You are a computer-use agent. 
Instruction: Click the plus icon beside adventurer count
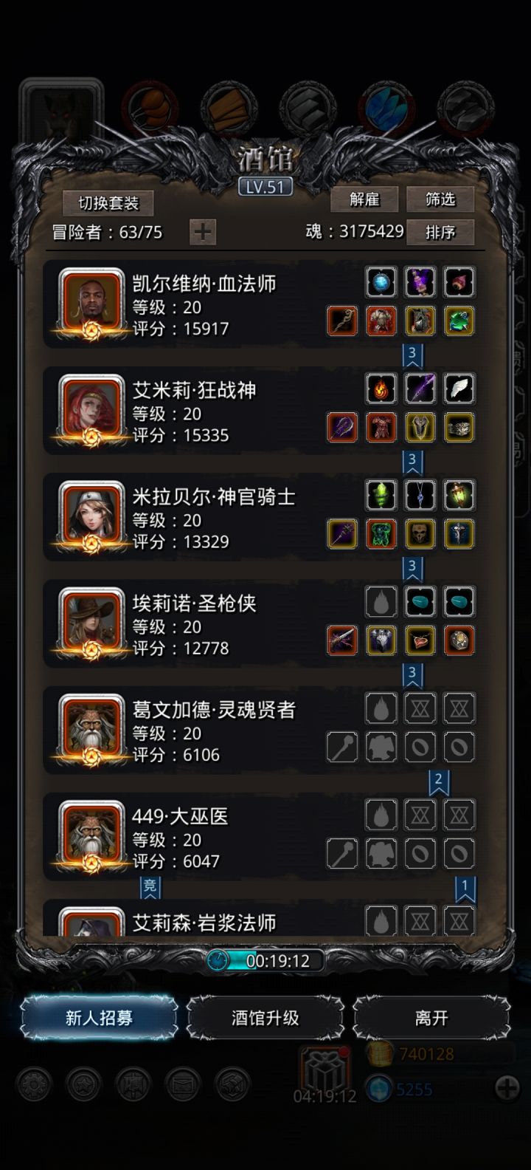(203, 232)
